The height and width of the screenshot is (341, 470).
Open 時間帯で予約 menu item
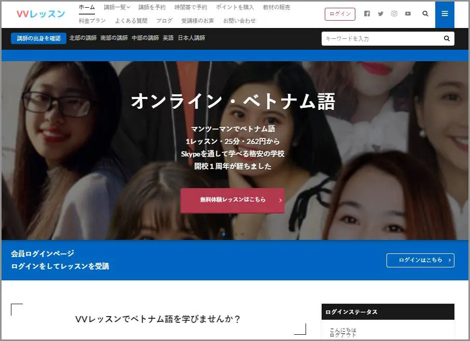[x=190, y=7]
